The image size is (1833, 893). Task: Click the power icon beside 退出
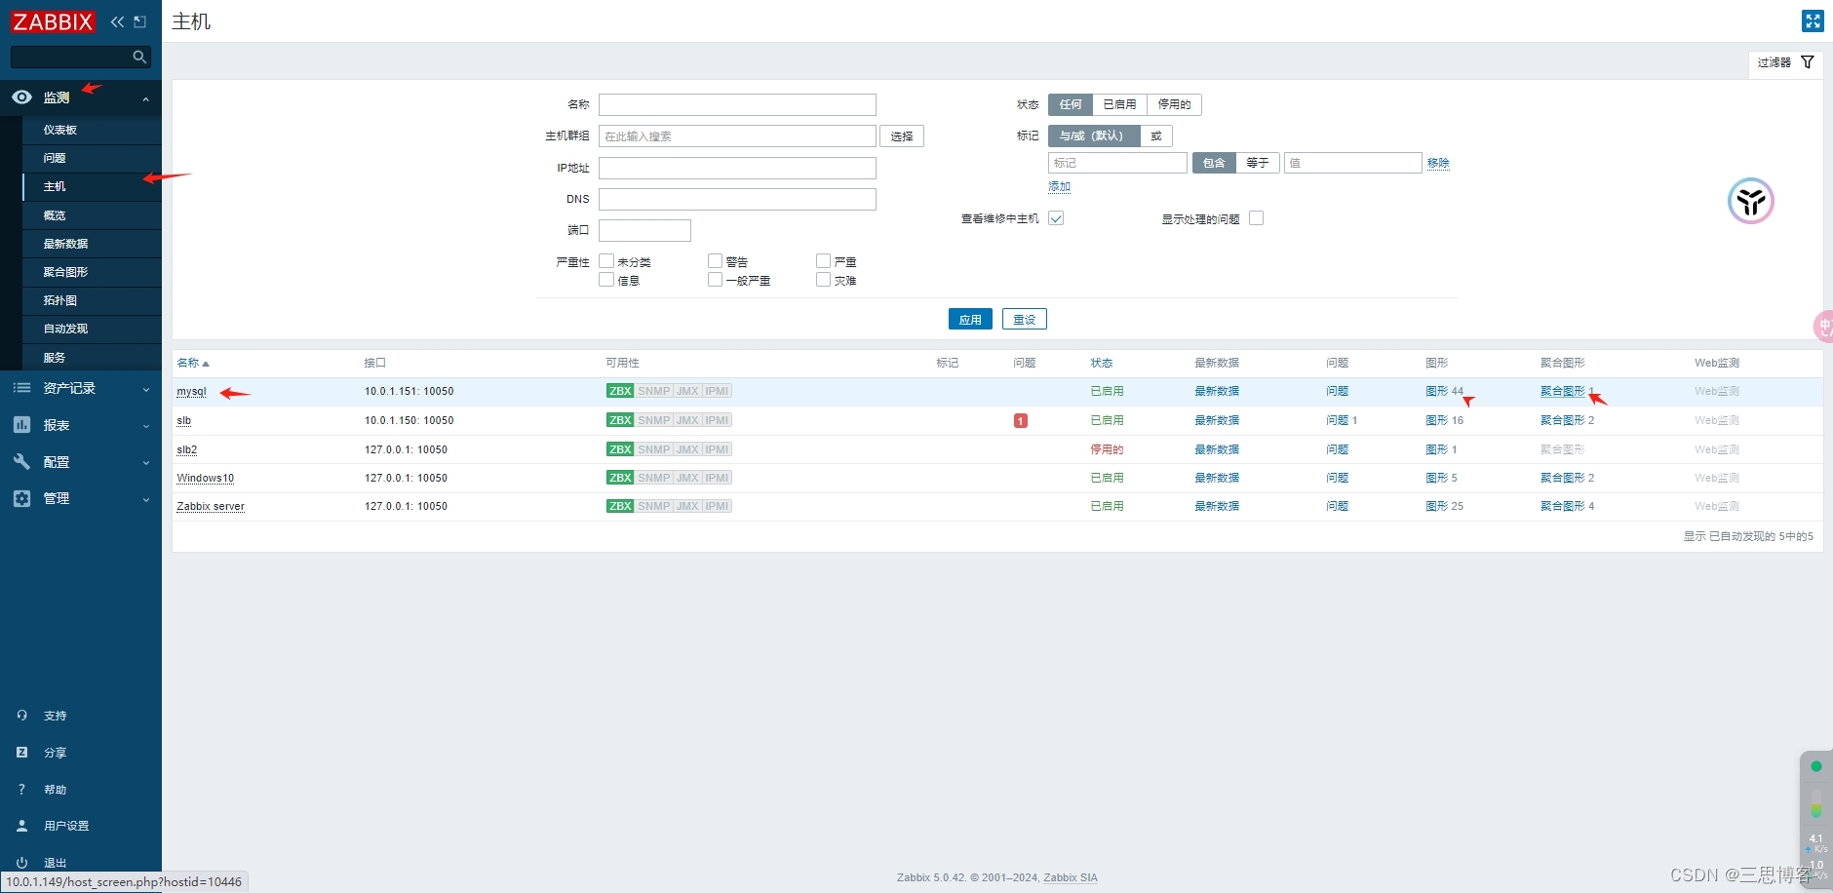point(21,863)
